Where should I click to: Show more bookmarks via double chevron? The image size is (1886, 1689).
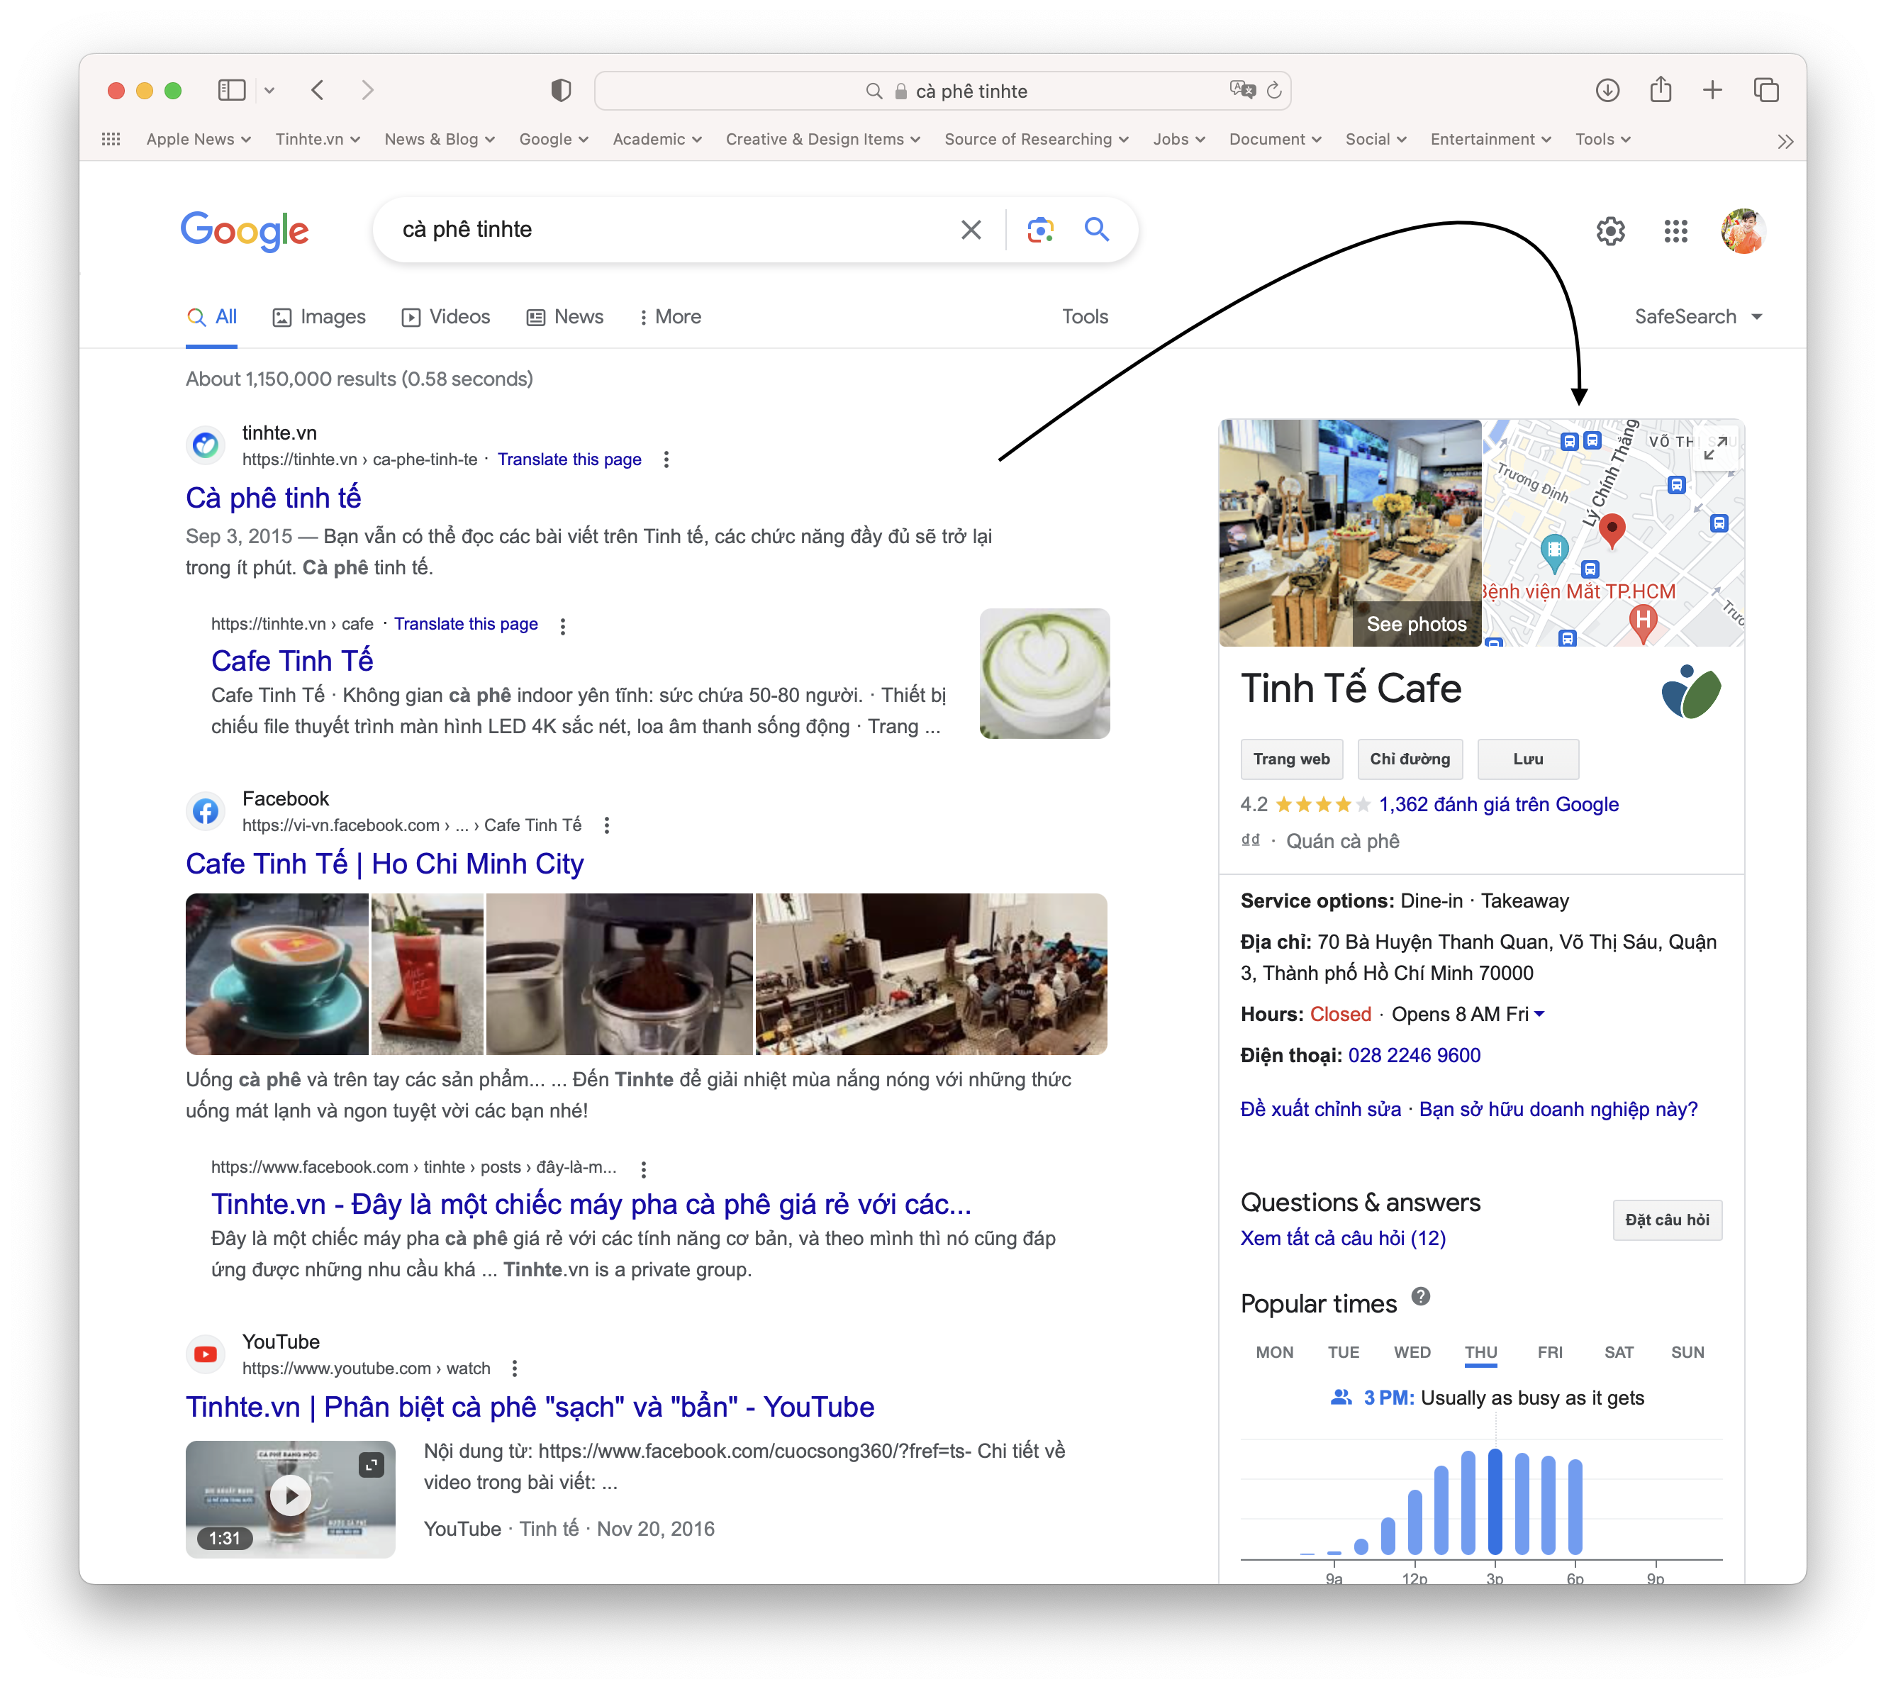(x=1785, y=141)
